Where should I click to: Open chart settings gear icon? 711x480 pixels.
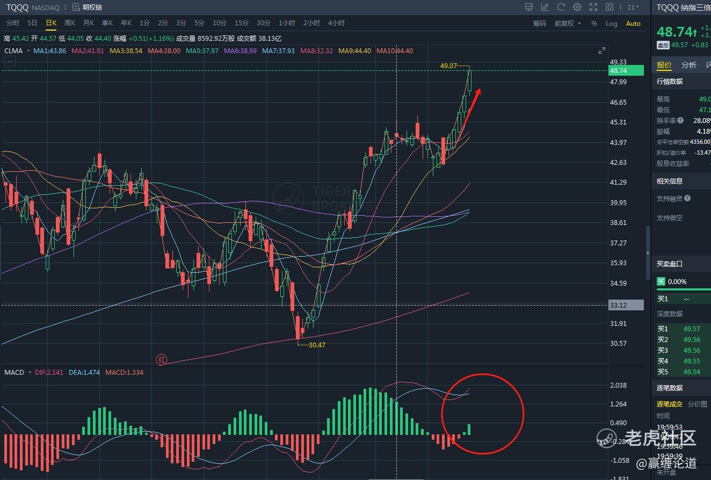577,8
